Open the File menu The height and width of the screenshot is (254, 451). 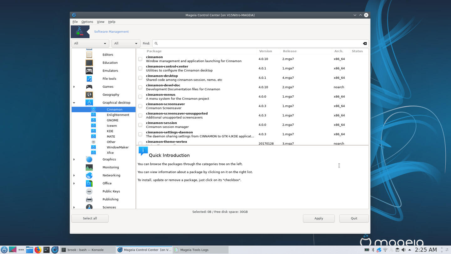(x=75, y=22)
